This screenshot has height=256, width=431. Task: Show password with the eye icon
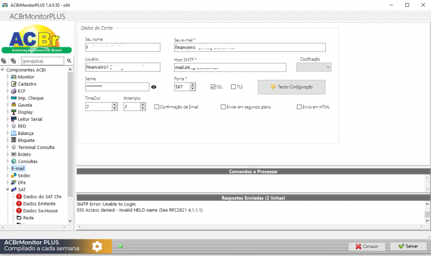point(153,87)
